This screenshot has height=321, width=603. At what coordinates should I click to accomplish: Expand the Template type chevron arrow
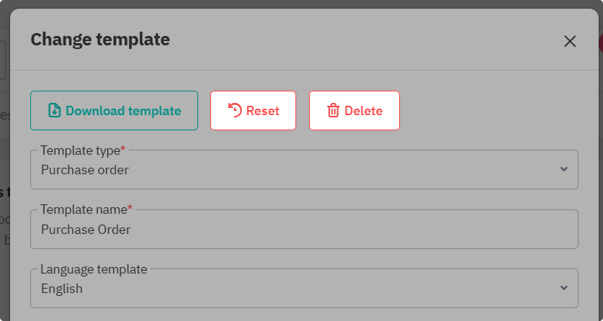coord(563,169)
